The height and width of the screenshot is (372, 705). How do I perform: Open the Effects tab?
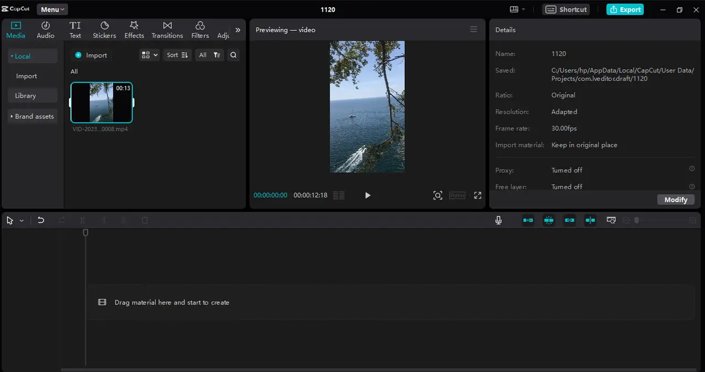click(x=134, y=30)
